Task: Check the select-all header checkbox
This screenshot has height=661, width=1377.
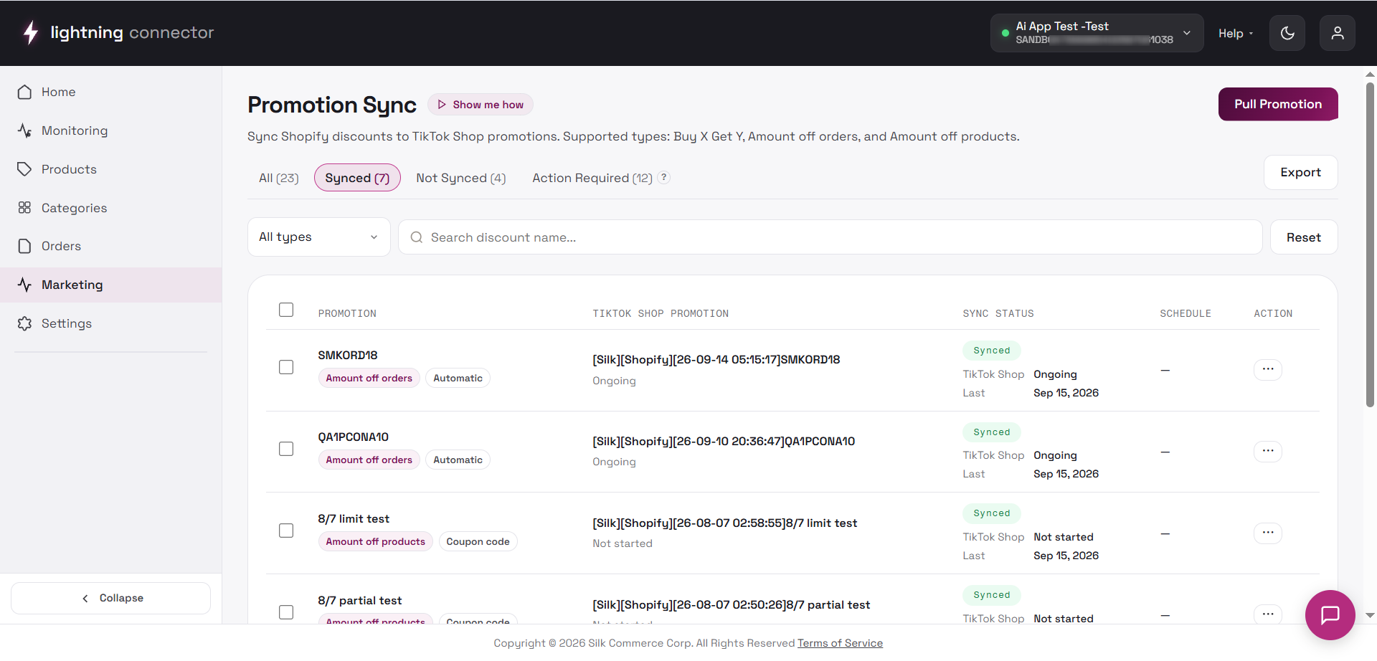Action: click(x=286, y=310)
